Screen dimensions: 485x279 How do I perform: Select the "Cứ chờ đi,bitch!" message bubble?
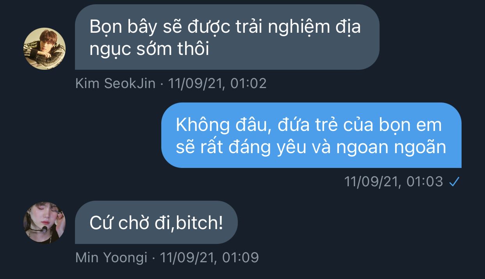pyautogui.click(x=156, y=222)
